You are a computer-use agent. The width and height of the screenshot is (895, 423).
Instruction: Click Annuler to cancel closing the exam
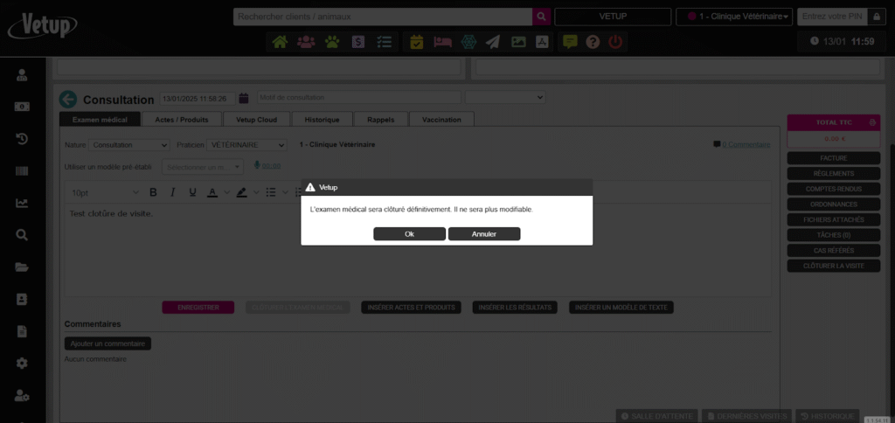point(484,234)
